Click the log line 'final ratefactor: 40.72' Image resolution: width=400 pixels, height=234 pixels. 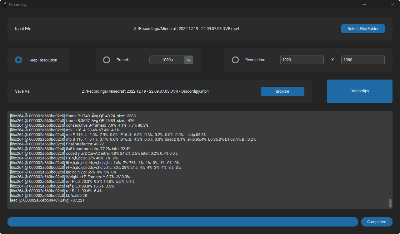pos(57,144)
